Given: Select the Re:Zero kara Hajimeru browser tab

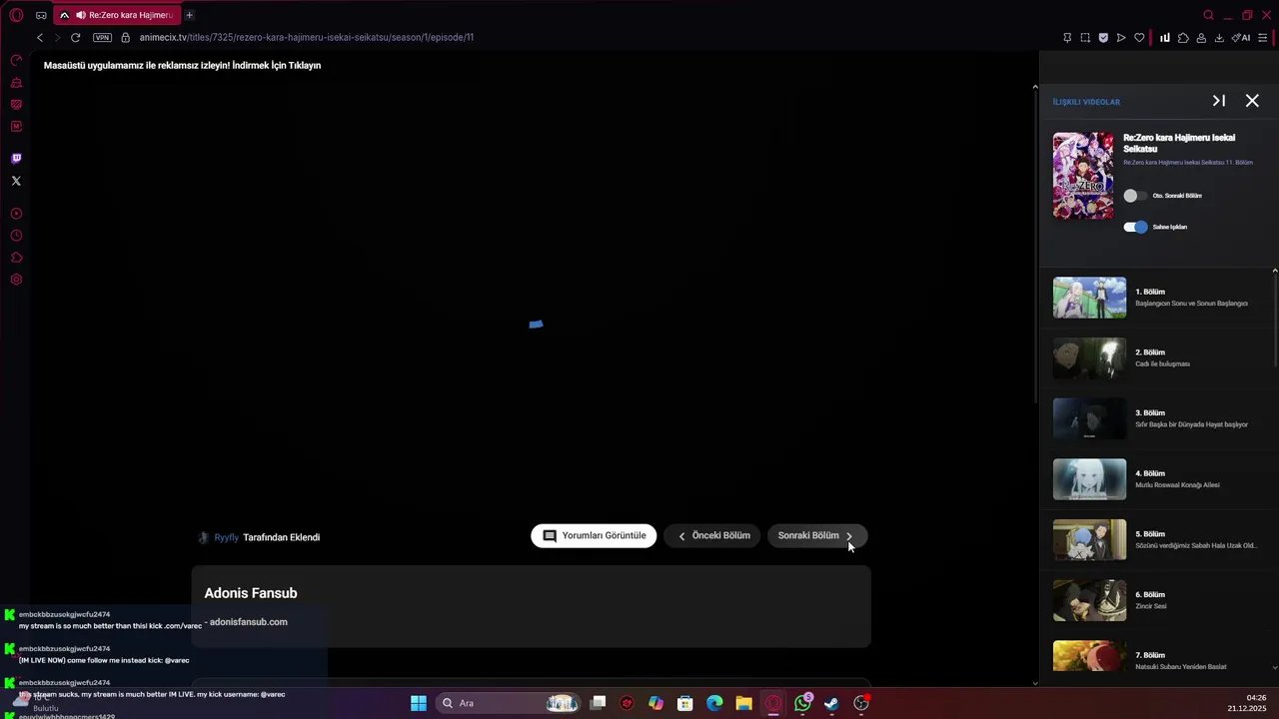Looking at the screenshot, I should click(x=117, y=15).
